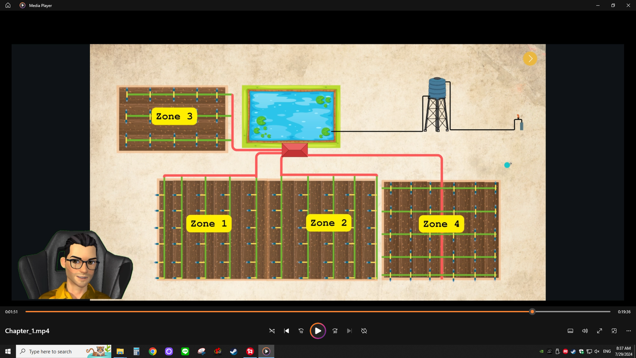Toggle repeat mode
This screenshot has width=636, height=358.
coord(364,331)
